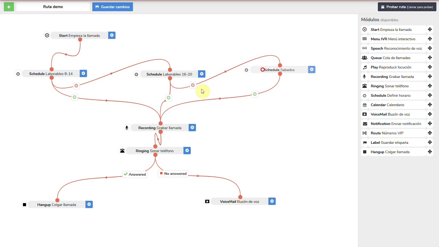Open settings gear of VoiceMail Buzón de voz node

(272, 201)
